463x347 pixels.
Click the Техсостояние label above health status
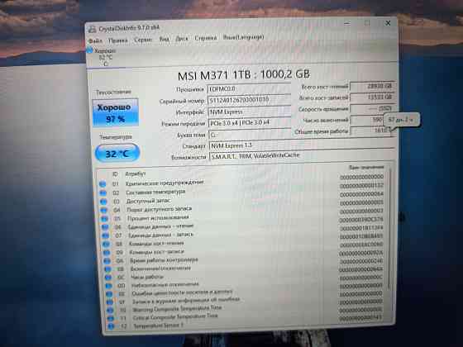pos(114,93)
